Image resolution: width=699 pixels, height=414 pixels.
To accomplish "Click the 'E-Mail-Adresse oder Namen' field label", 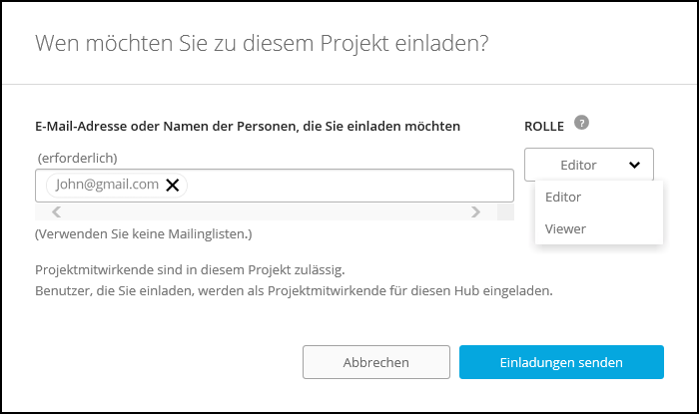I will pyautogui.click(x=248, y=127).
